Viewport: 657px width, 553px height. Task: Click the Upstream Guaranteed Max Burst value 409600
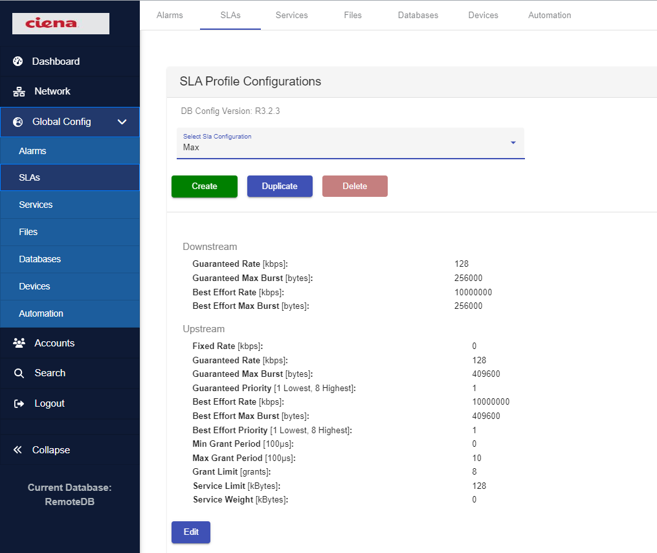[486, 374]
